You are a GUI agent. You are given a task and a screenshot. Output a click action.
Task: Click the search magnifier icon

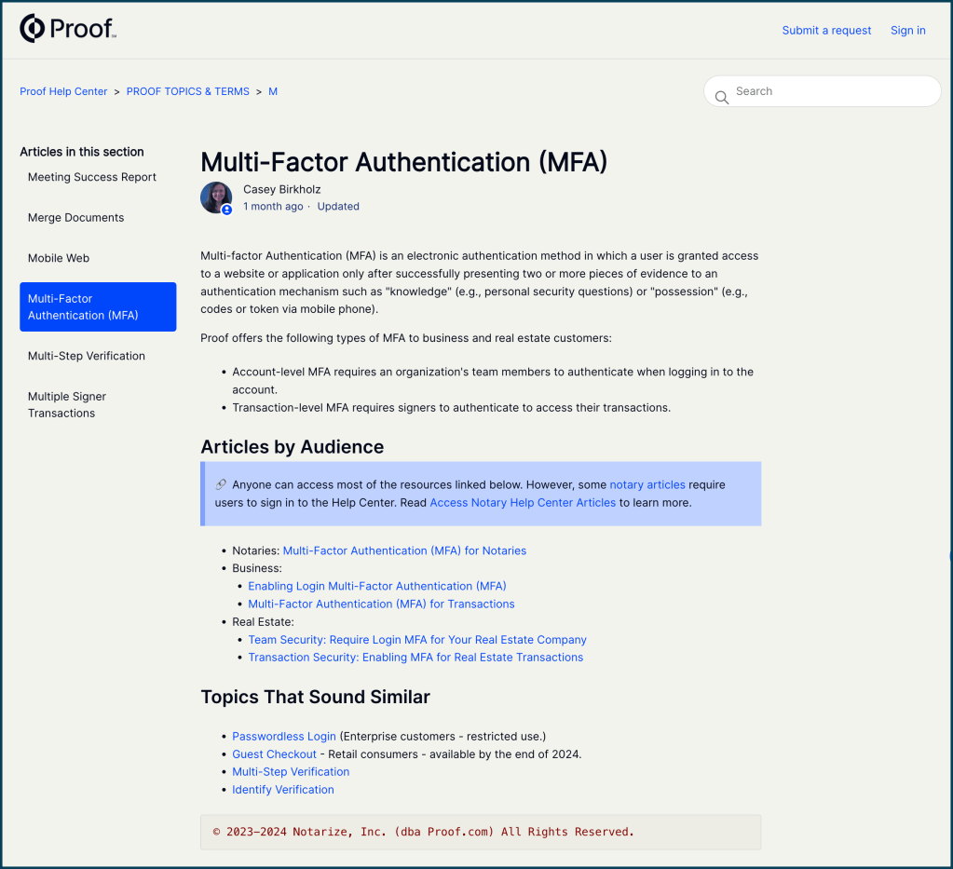[721, 97]
